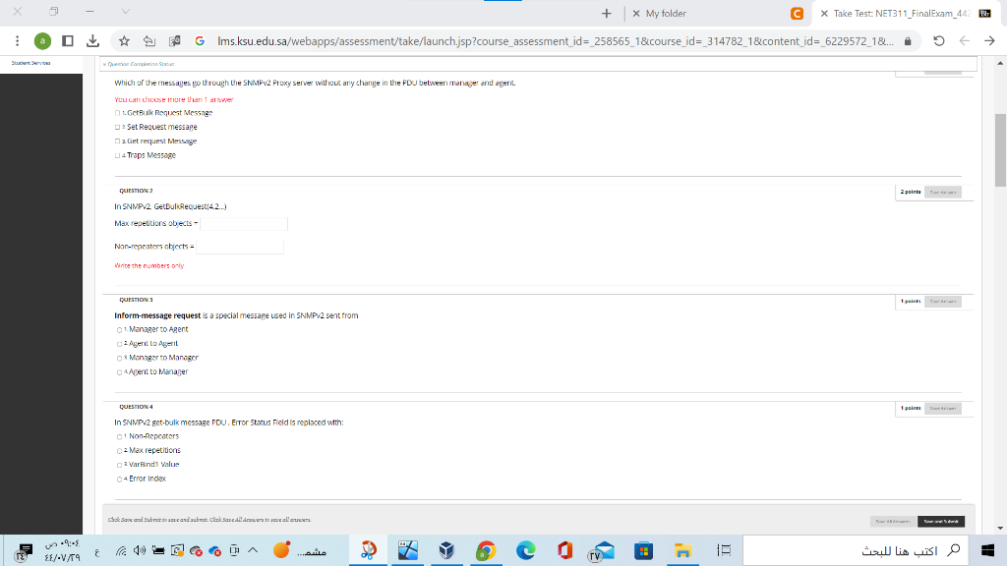Click the Max repetitions objects input field
The image size is (1007, 566).
(x=243, y=223)
